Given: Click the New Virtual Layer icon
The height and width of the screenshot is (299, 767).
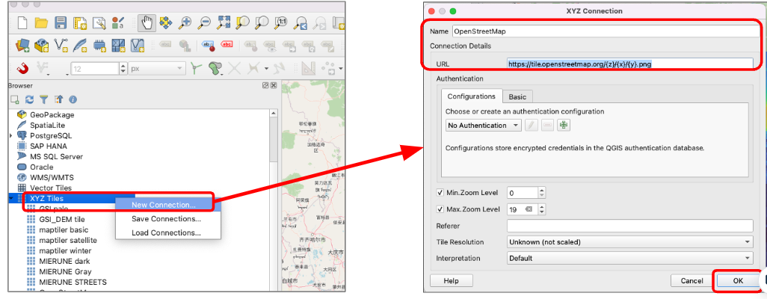Looking at the screenshot, I should [138, 46].
